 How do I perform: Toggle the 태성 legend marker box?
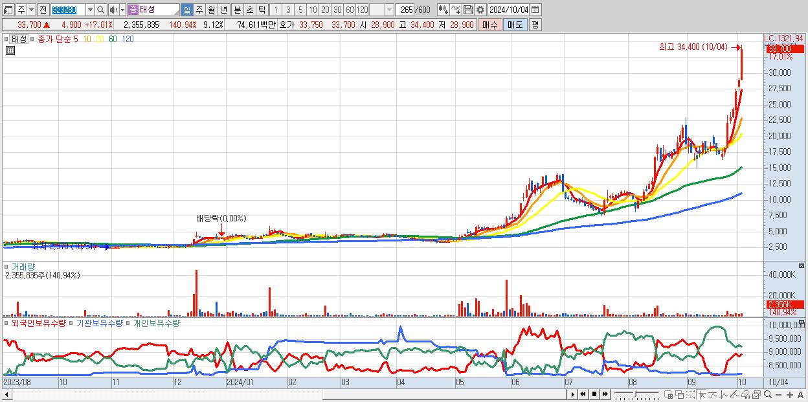point(6,39)
